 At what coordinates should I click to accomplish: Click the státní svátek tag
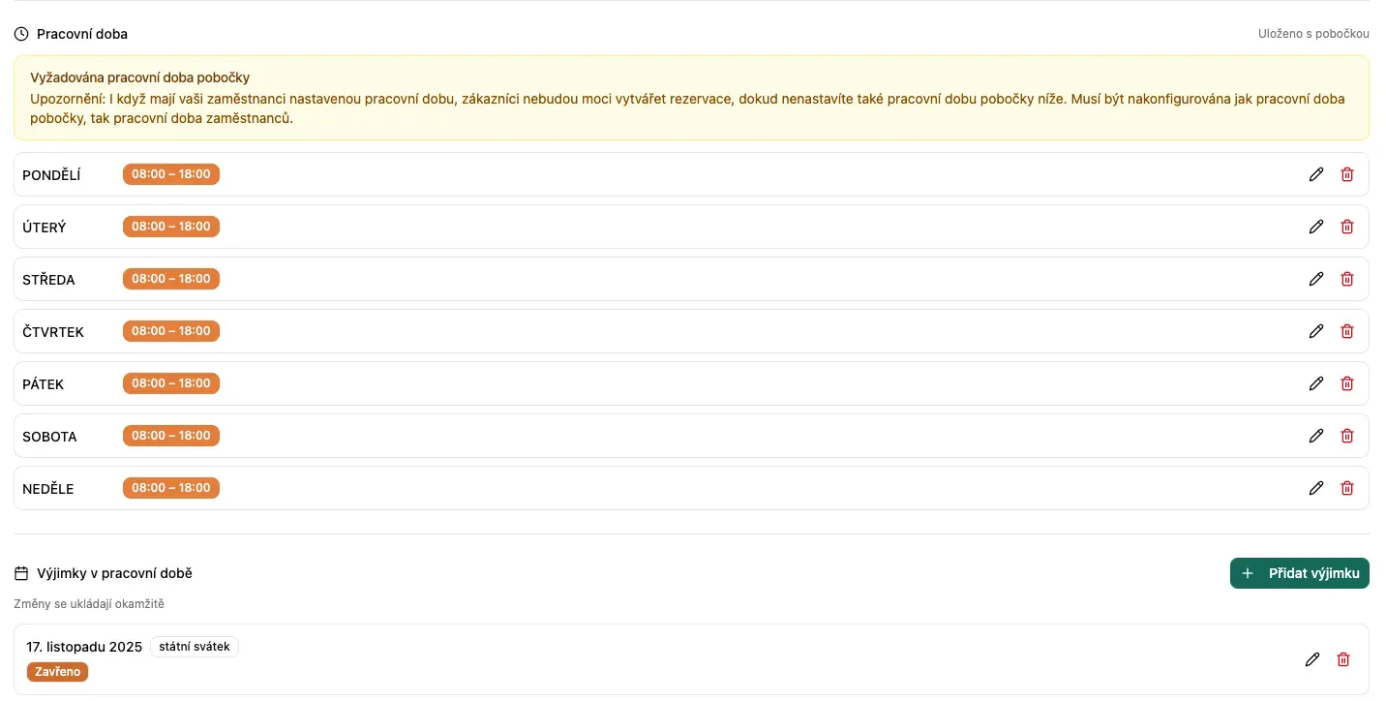[195, 647]
